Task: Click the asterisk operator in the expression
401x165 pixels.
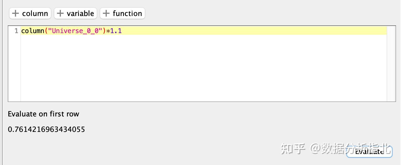Action: (108, 31)
